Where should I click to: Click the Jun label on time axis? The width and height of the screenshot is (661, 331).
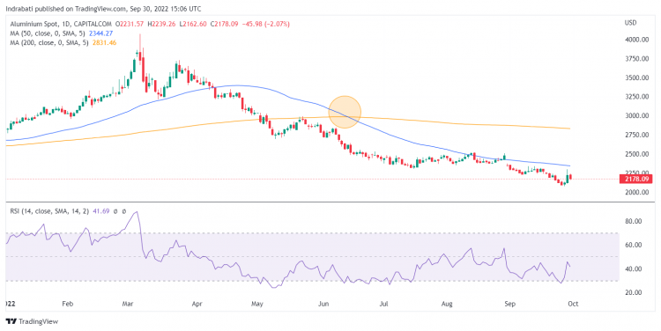coord(323,304)
